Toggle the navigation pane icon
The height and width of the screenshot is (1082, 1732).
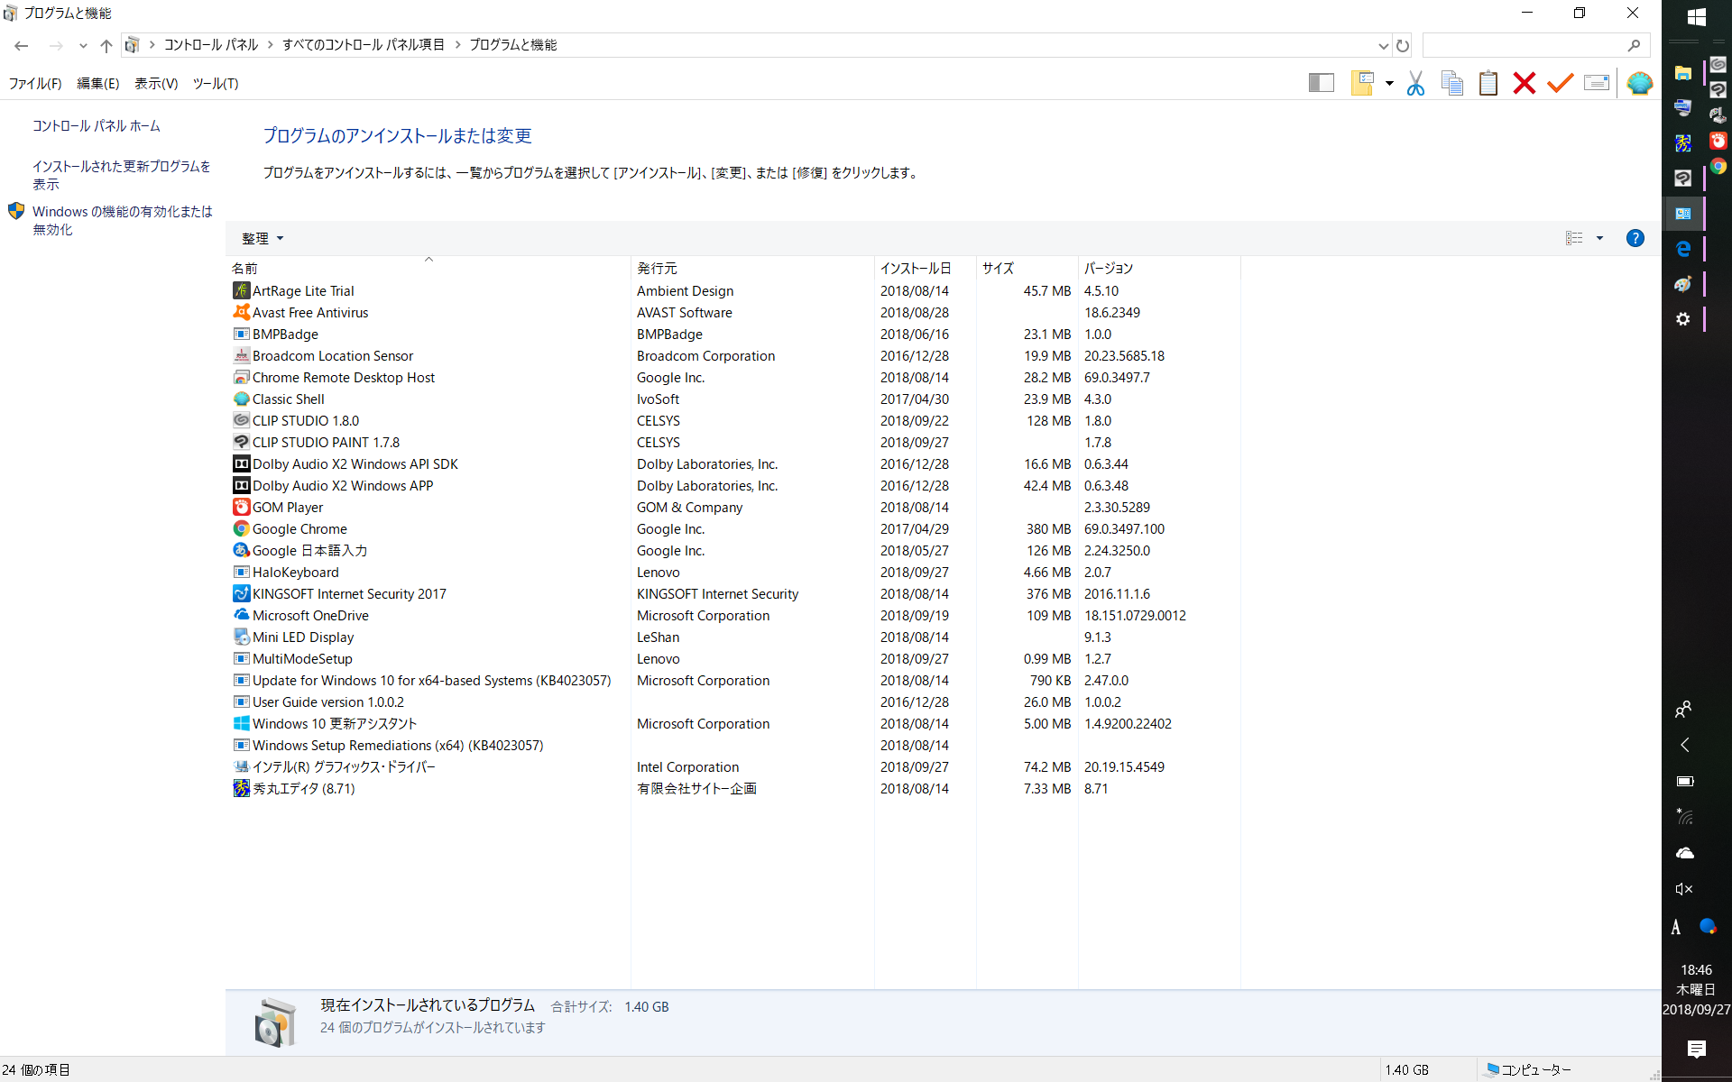[1321, 84]
